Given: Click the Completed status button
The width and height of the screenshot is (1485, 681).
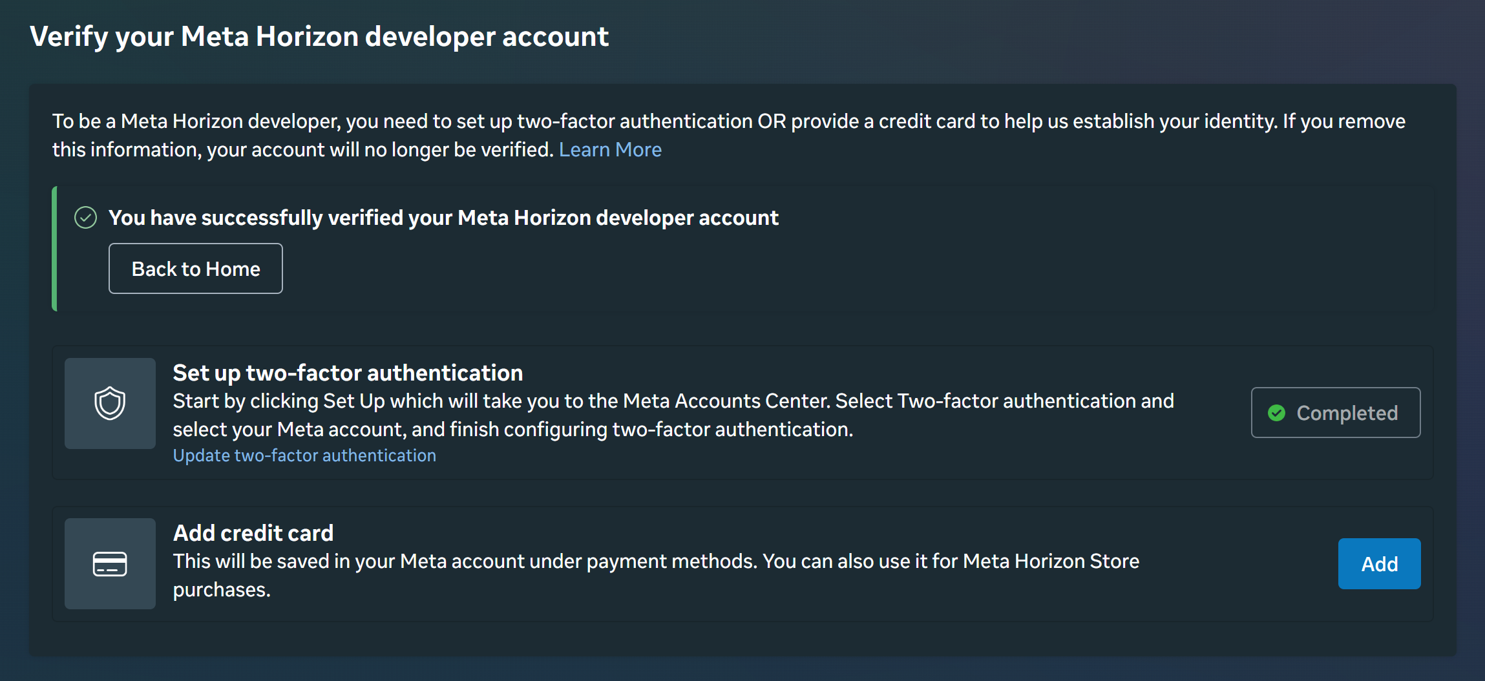Looking at the screenshot, I should pyautogui.click(x=1336, y=413).
